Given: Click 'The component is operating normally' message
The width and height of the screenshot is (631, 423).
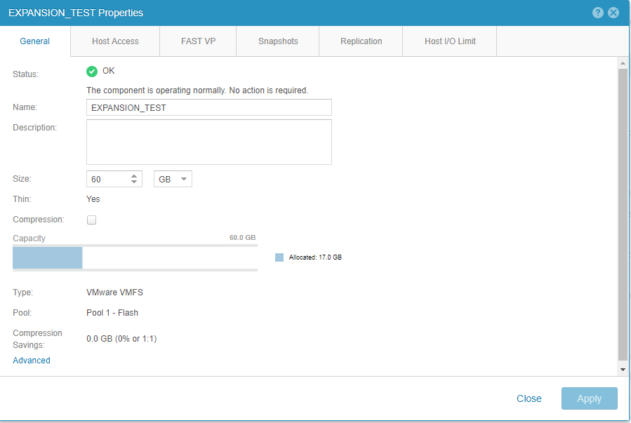Looking at the screenshot, I should [197, 90].
